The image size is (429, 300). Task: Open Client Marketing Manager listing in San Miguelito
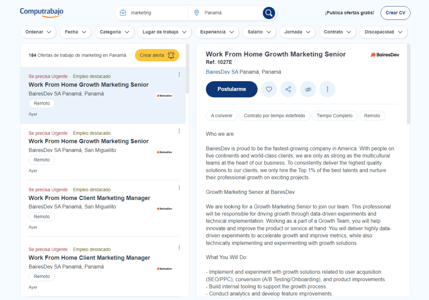tap(89, 198)
